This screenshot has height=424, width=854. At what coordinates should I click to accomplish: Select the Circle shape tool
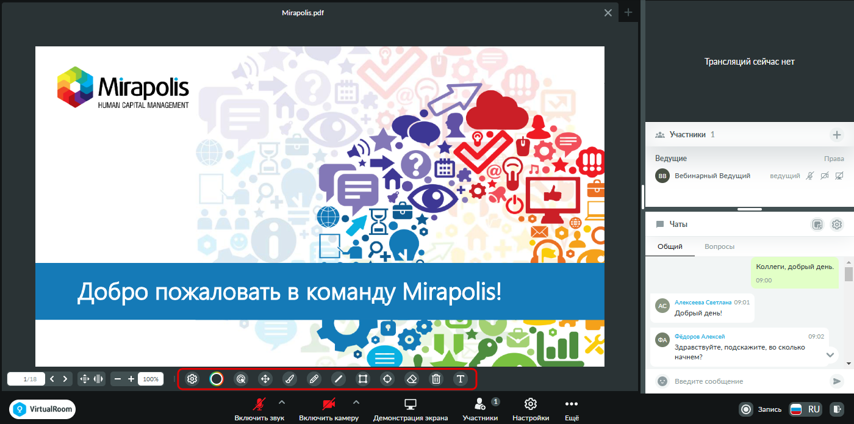click(387, 379)
